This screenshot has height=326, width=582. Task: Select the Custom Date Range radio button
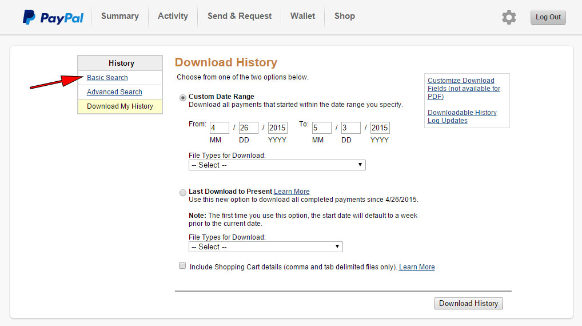pyautogui.click(x=182, y=98)
